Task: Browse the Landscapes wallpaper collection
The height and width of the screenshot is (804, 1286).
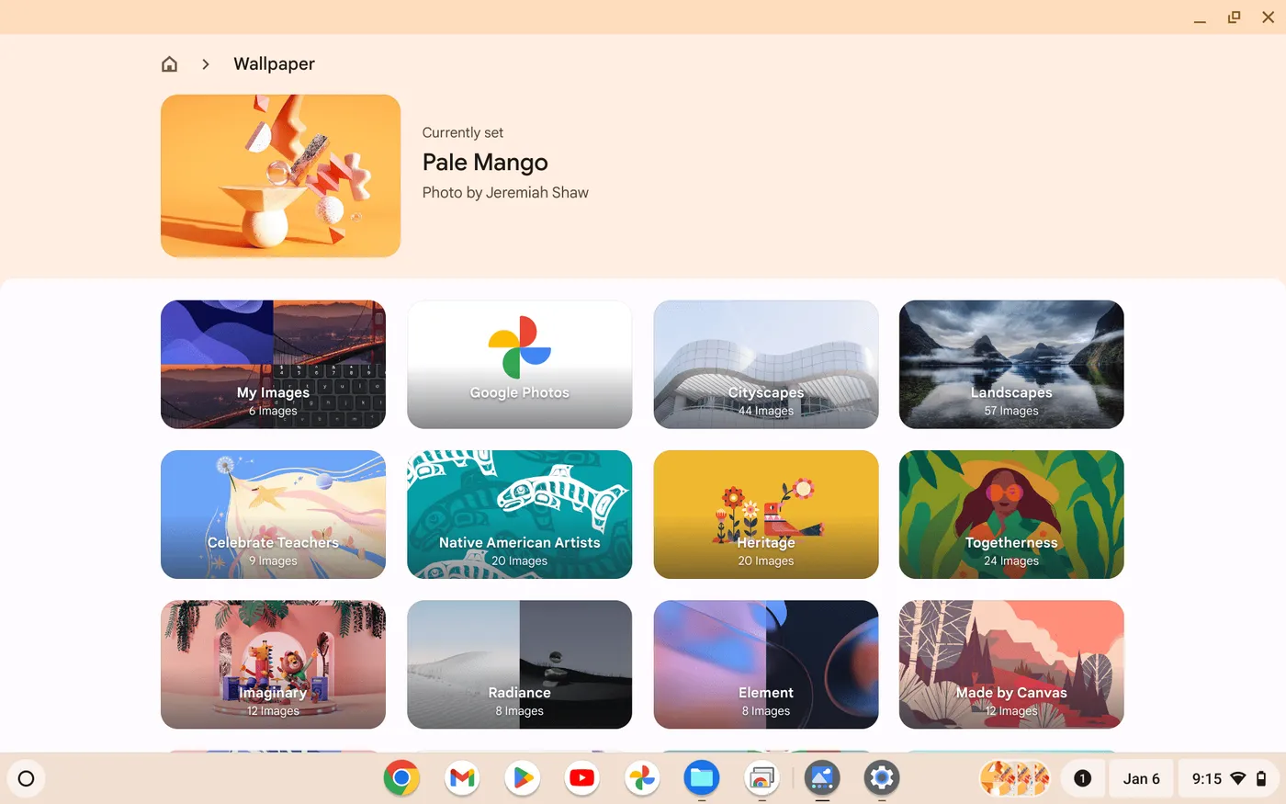Action: pos(1011,364)
